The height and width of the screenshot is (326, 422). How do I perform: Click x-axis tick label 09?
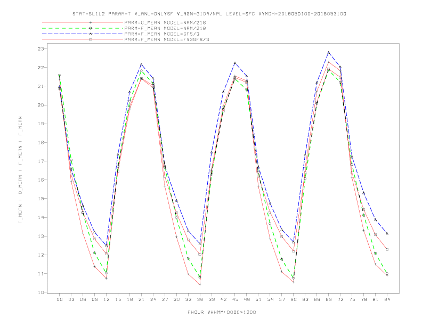(x=94, y=299)
